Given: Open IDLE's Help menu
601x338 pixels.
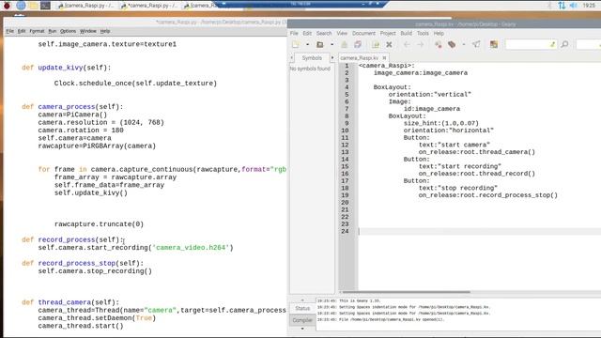Looking at the screenshot, I should point(105,31).
